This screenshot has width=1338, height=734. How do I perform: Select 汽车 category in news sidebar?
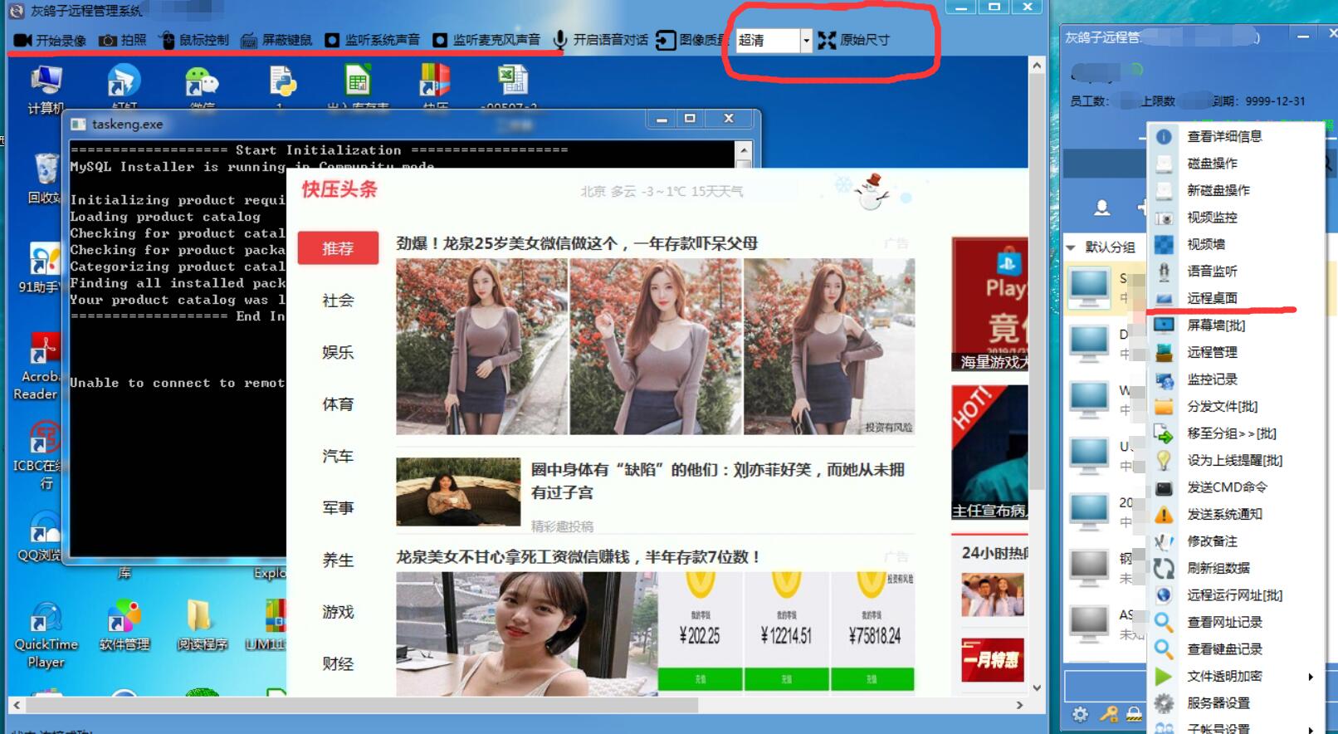click(x=338, y=456)
